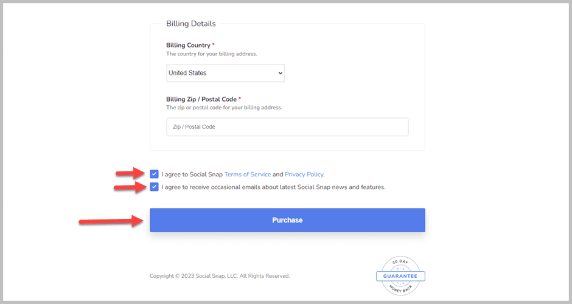Image resolution: width=572 pixels, height=304 pixels.
Task: Click the country billing address help text
Action: click(x=212, y=54)
